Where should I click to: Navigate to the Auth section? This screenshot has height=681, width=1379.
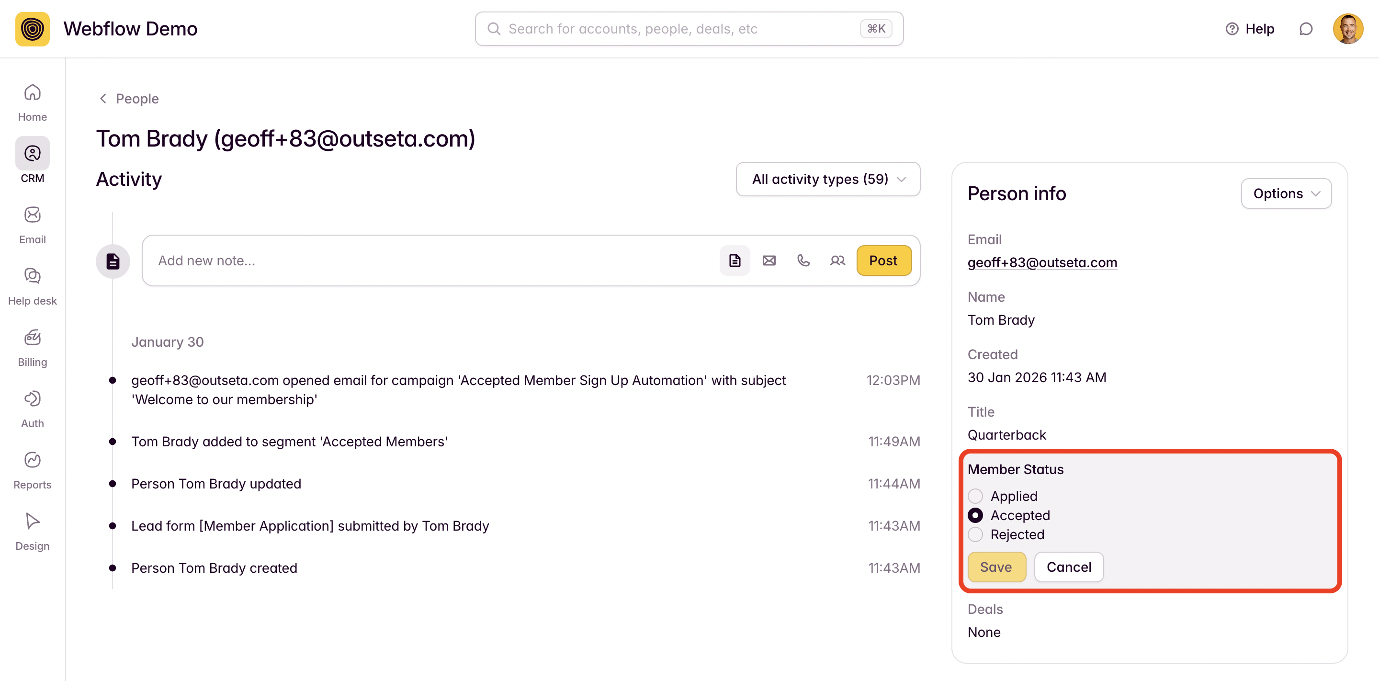pos(32,409)
